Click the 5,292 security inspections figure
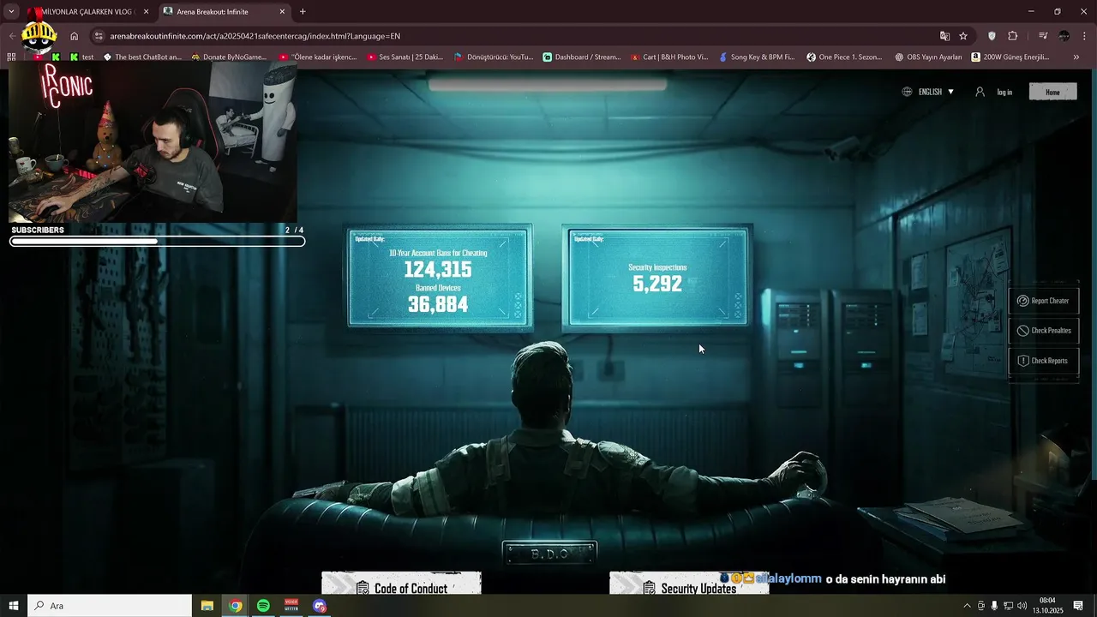 (657, 285)
